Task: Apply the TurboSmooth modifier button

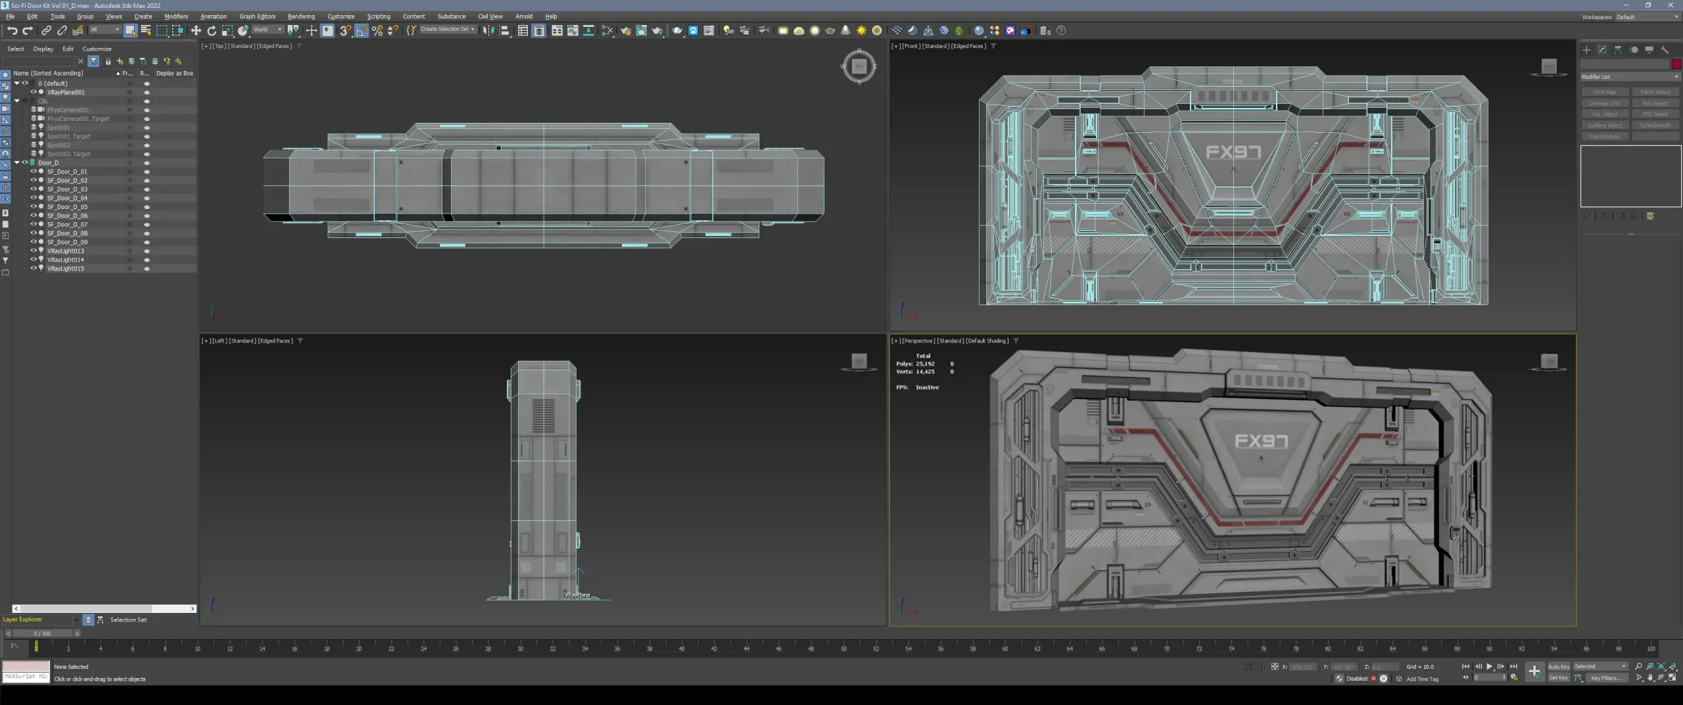Action: [1657, 125]
